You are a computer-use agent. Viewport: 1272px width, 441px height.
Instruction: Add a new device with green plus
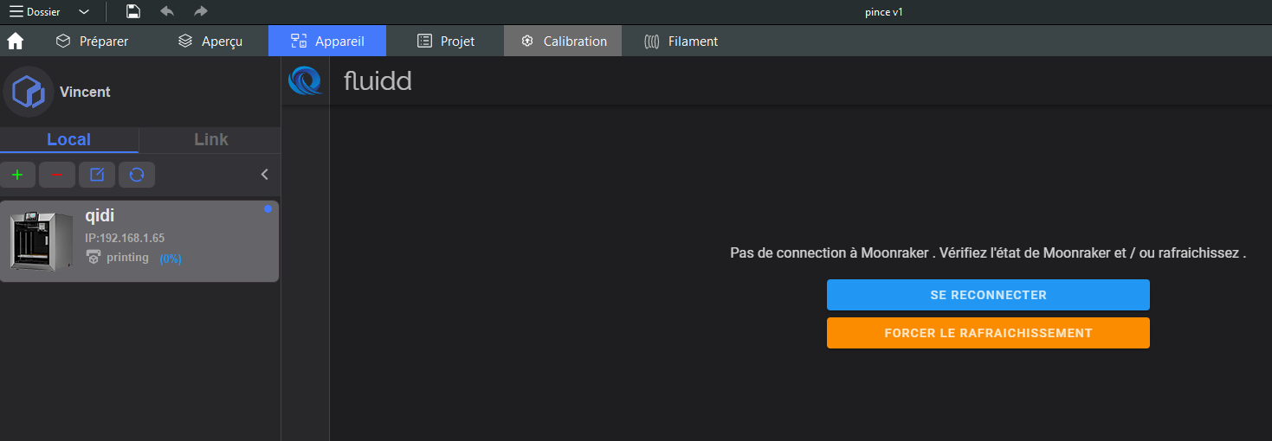(17, 175)
